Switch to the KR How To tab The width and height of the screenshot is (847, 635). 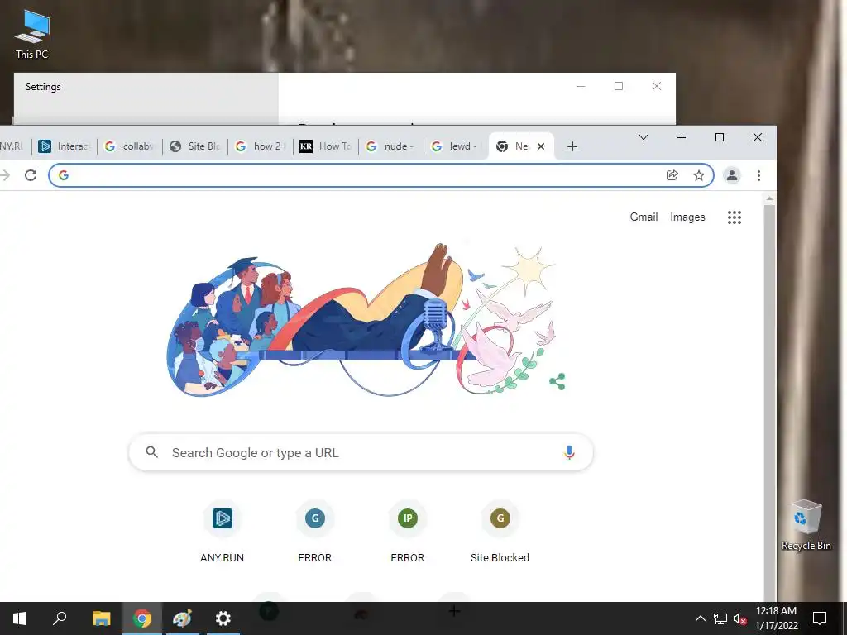tap(326, 146)
